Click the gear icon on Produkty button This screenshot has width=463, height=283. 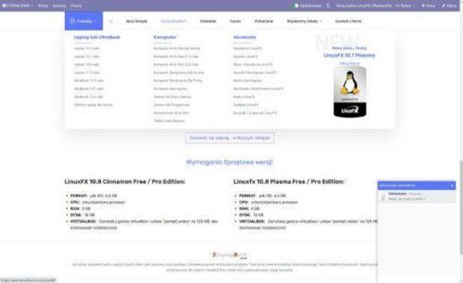pos(72,21)
